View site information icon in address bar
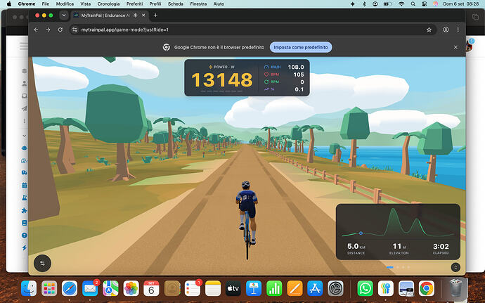 click(x=75, y=30)
